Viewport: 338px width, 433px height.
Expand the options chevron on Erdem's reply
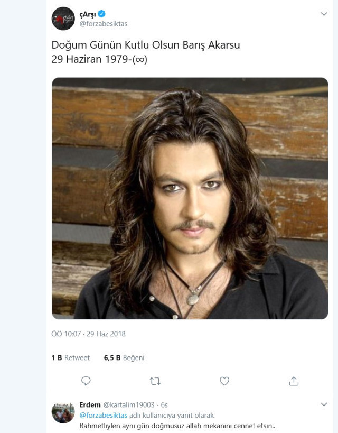point(324,404)
